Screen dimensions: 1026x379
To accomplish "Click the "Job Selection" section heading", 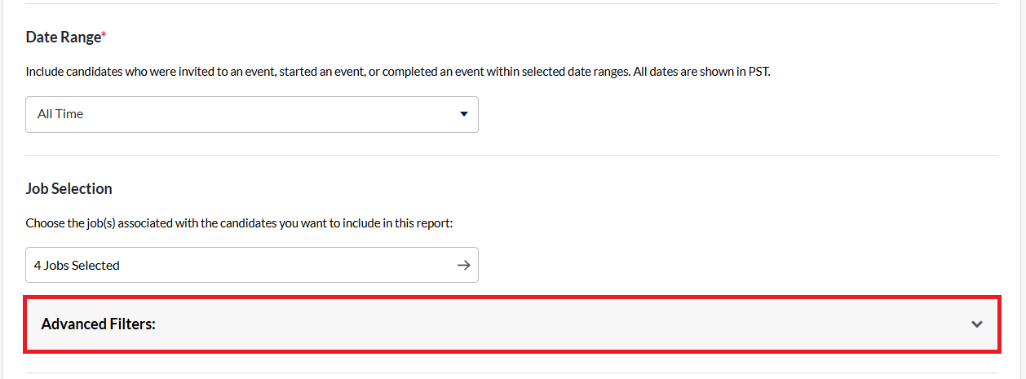I will (x=69, y=189).
